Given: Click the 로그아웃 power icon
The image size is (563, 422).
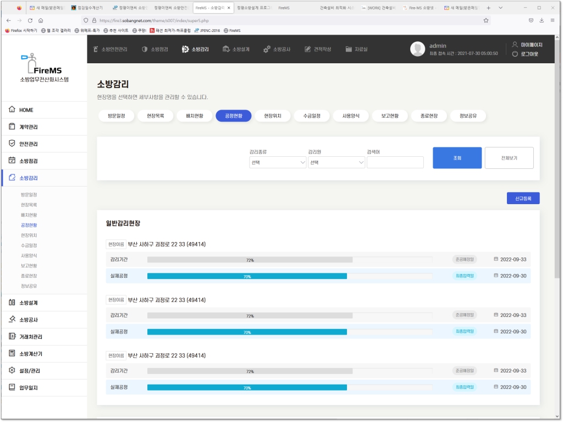Looking at the screenshot, I should pos(515,54).
